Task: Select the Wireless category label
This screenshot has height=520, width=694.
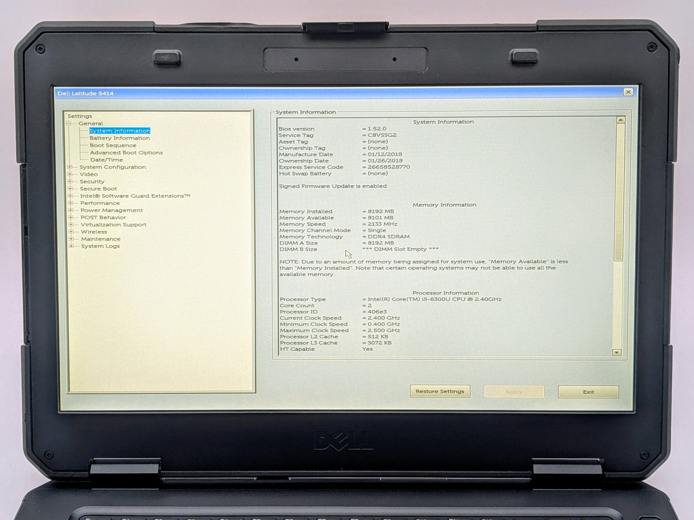Action: [94, 232]
